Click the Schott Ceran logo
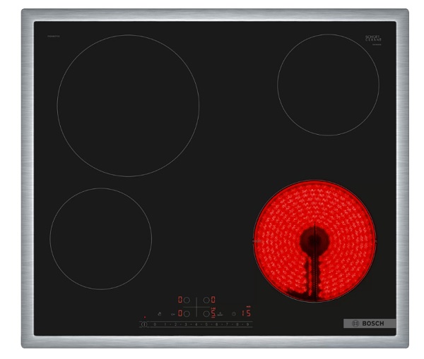Image resolution: width=424 pixels, height=359 pixels. coord(373,39)
